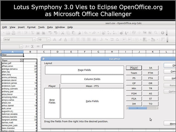The image size is (176, 132).
Task: Click the Paste clipboard icon
Action: pos(73,33)
